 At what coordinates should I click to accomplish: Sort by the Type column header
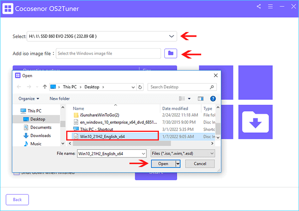(x=208, y=108)
